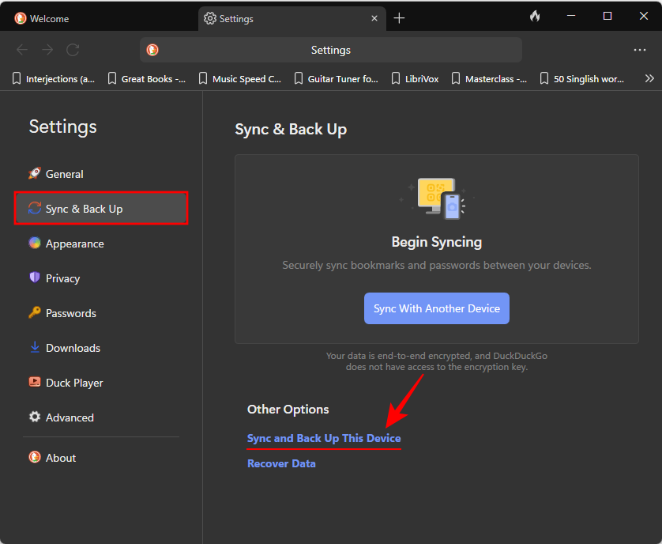The image size is (662, 544).
Task: Click the DuckDuckGo logo in address bar
Action: tap(152, 50)
